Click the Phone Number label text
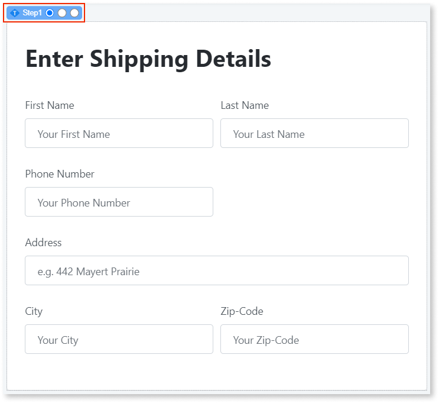Image resolution: width=439 pixels, height=403 pixels. pyautogui.click(x=60, y=174)
